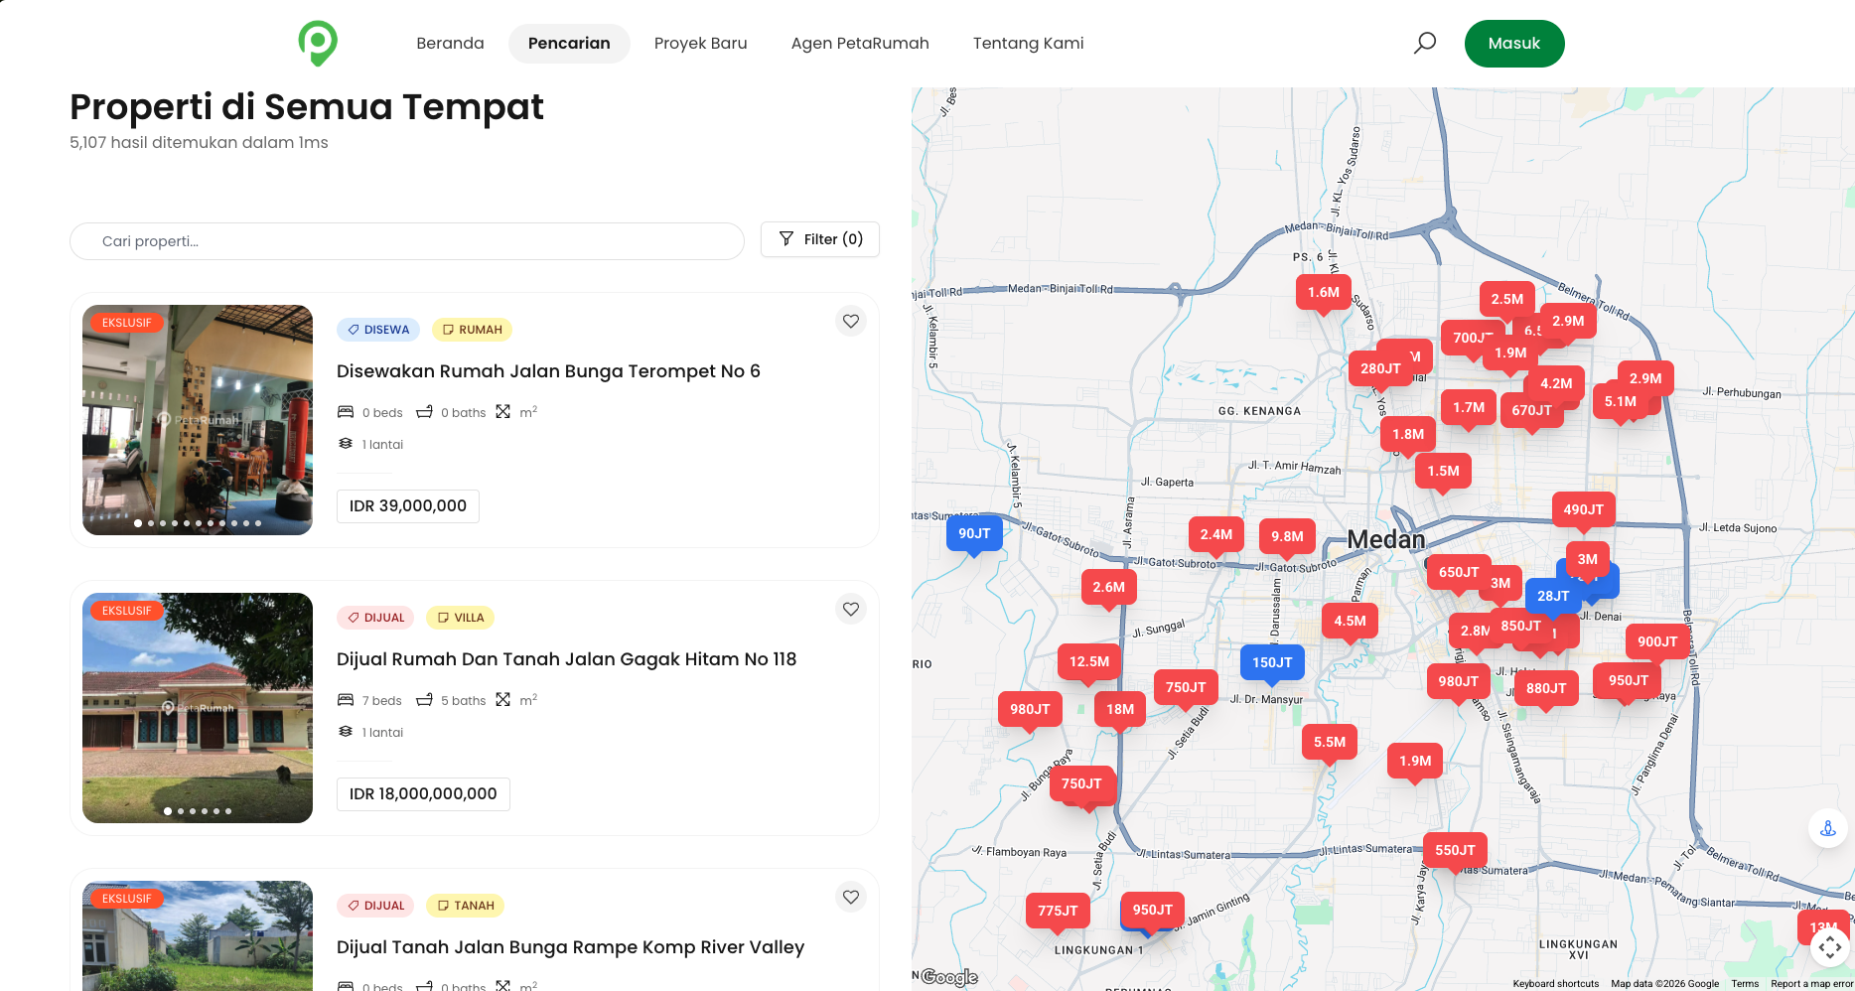The width and height of the screenshot is (1855, 991).
Task: Open search using the magnifier icon
Action: 1424,43
